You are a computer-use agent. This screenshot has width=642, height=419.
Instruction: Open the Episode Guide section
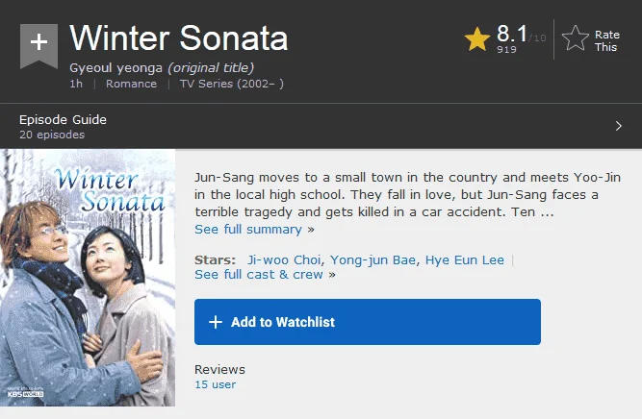[x=321, y=126]
